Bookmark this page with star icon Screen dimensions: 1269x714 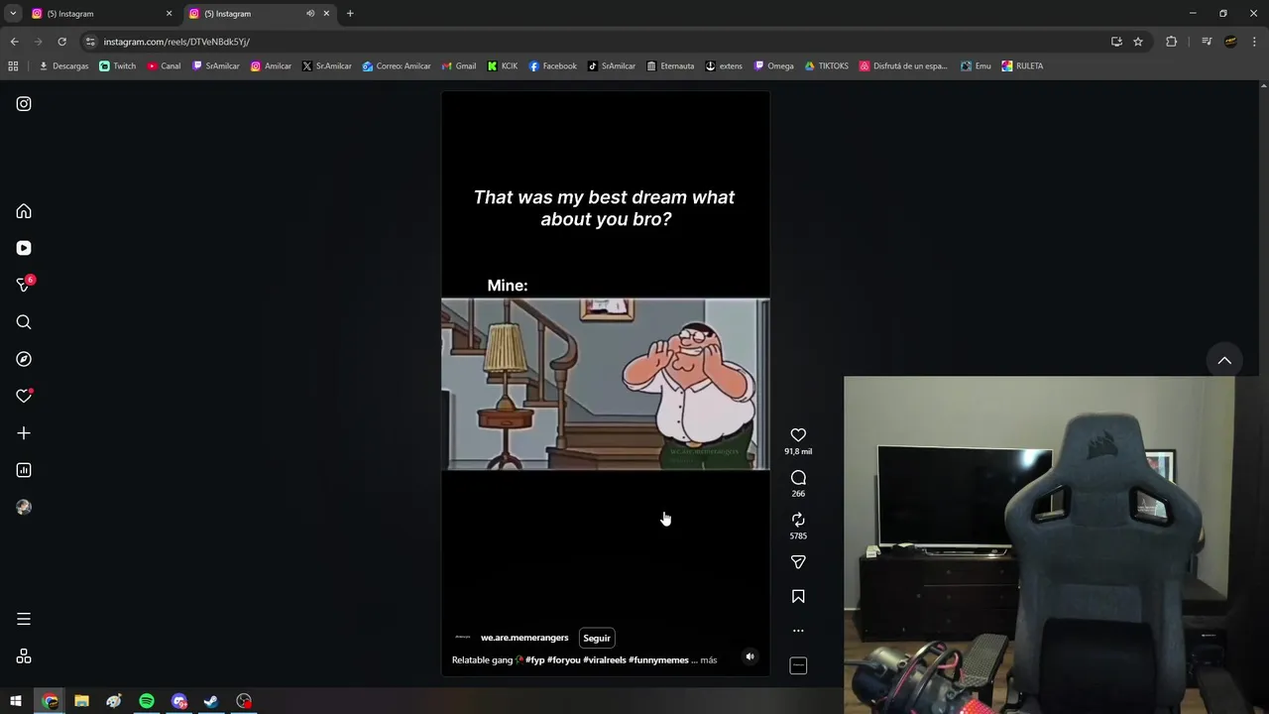coord(1138,42)
